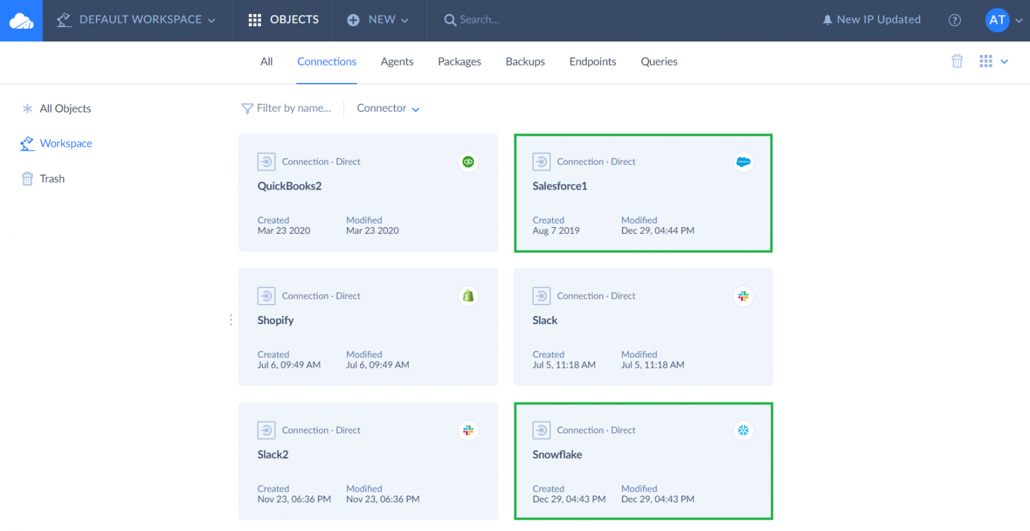Open the Slack2 connection card
Image resolution: width=1030 pixels, height=531 pixels.
pyautogui.click(x=367, y=461)
